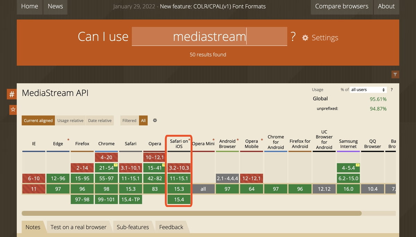The height and width of the screenshot is (237, 416).
Task: Click the question mark beside usage dropdown
Action: click(x=392, y=90)
